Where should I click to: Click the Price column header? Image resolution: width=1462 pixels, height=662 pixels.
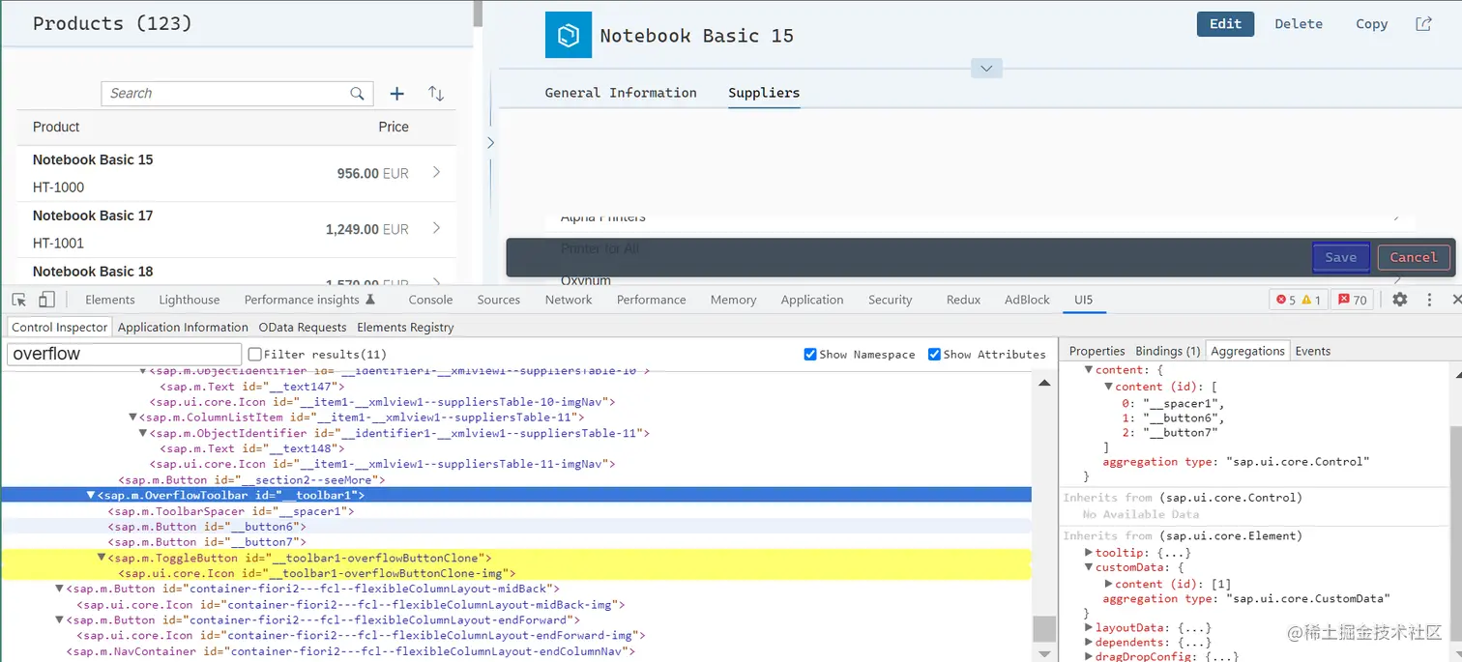394,127
